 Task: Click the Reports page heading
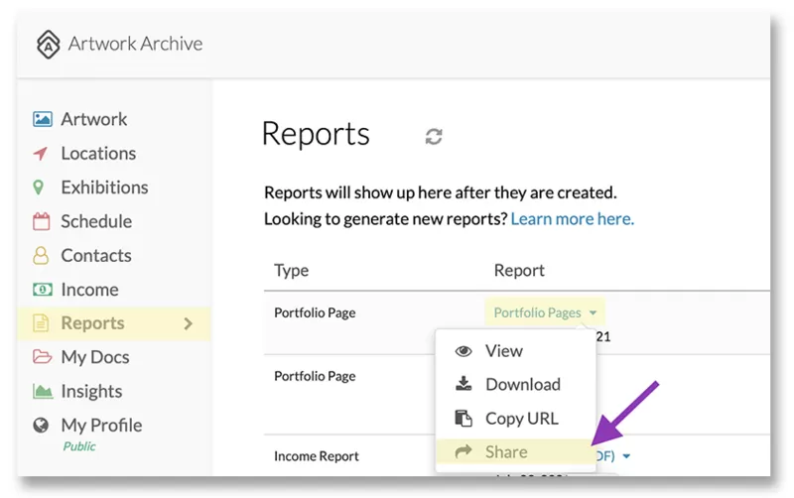pyautogui.click(x=316, y=134)
